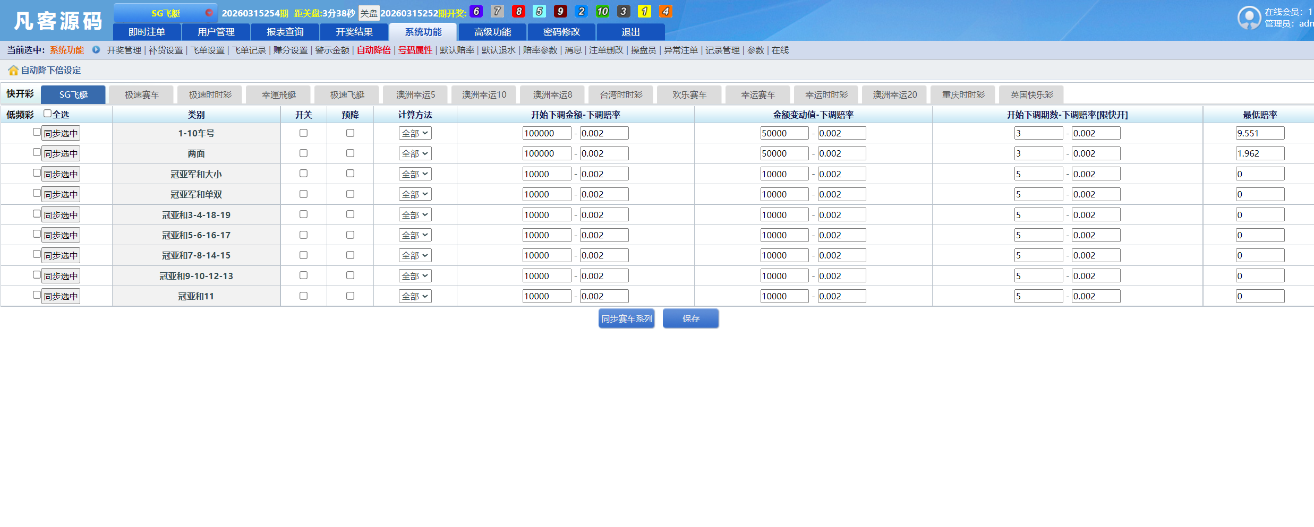The height and width of the screenshot is (527, 1314).
Task: Click the minimum odds input showing 9.551
Action: [1260, 133]
